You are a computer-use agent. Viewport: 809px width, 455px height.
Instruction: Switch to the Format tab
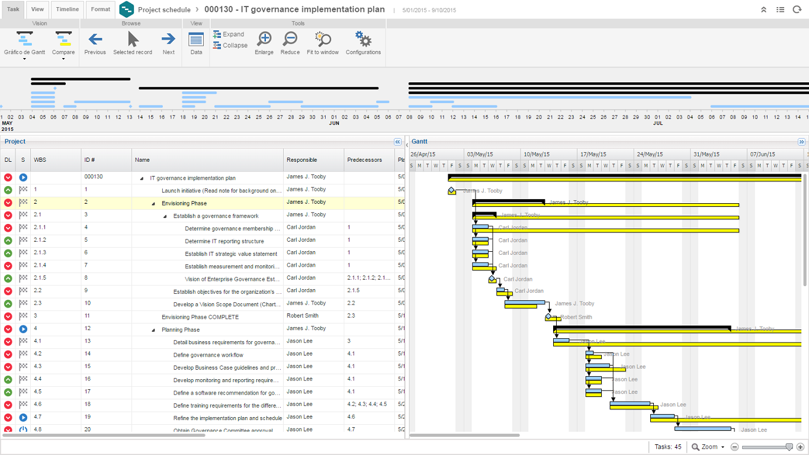(x=100, y=9)
